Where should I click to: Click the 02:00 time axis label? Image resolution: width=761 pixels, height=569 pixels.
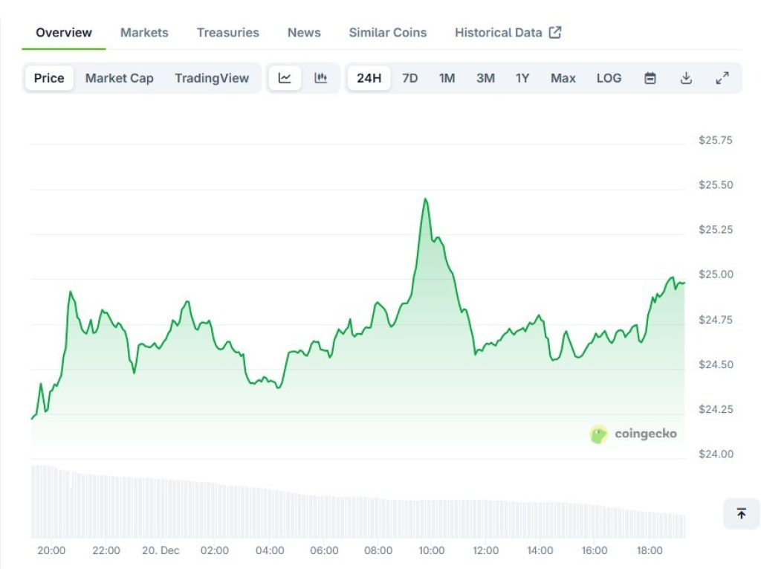pyautogui.click(x=215, y=550)
